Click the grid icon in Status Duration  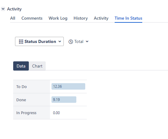pyautogui.click(x=21, y=41)
